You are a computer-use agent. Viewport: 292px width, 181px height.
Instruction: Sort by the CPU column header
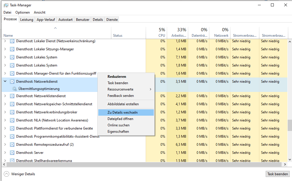point(156,33)
